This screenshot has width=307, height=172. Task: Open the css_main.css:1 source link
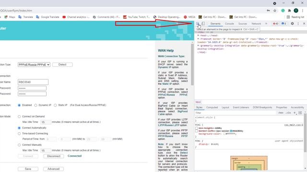click(294, 125)
